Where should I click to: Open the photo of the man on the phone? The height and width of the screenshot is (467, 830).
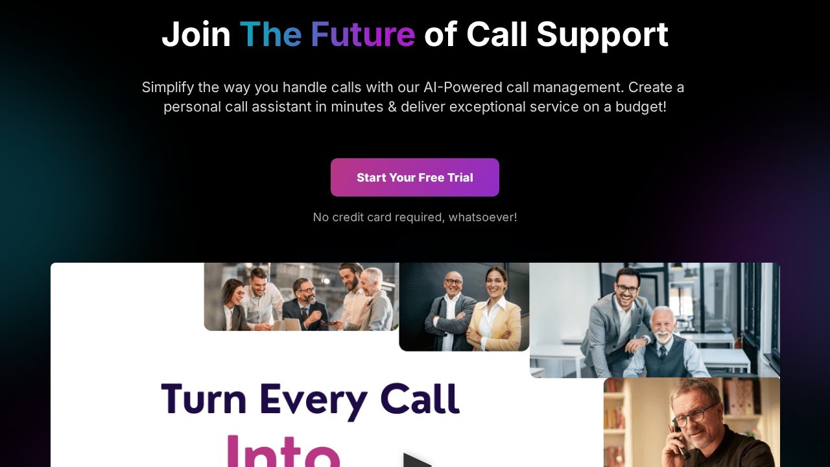pyautogui.click(x=692, y=422)
